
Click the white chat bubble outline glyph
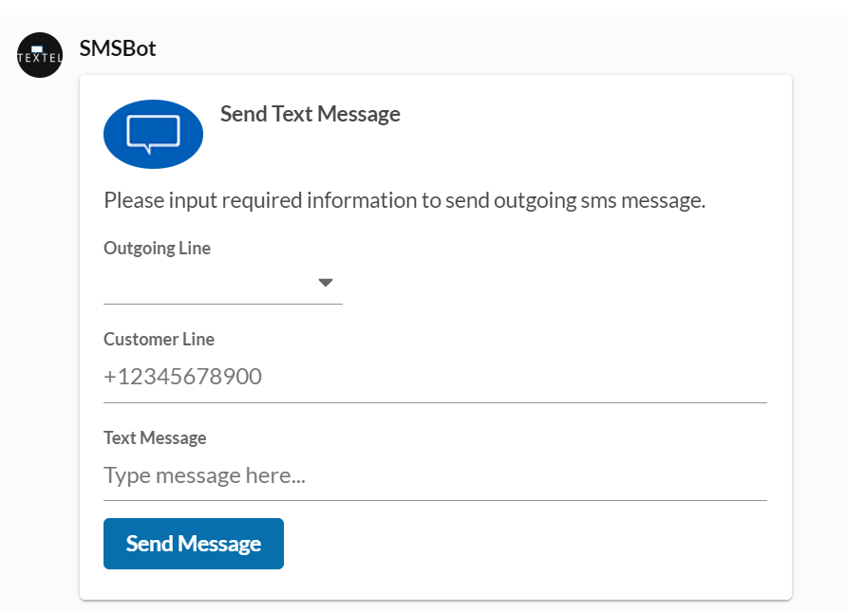point(153,134)
